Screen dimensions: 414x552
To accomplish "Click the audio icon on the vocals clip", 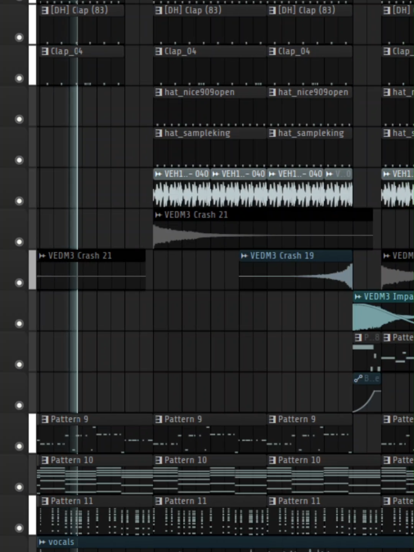I will [42, 542].
